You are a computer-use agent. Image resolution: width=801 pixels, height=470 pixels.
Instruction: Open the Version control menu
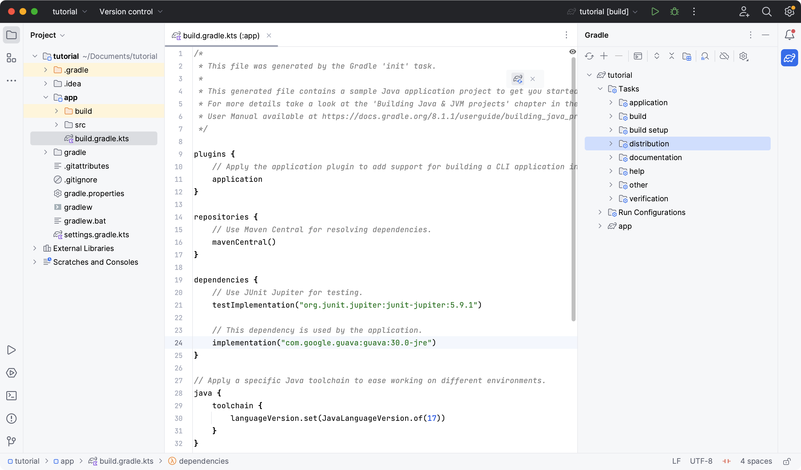(131, 12)
